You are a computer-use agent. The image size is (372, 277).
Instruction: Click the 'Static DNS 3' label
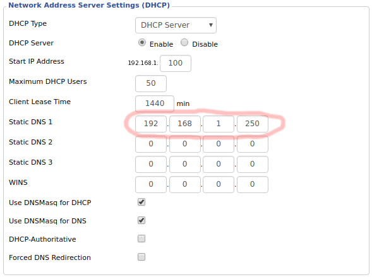tap(30, 162)
